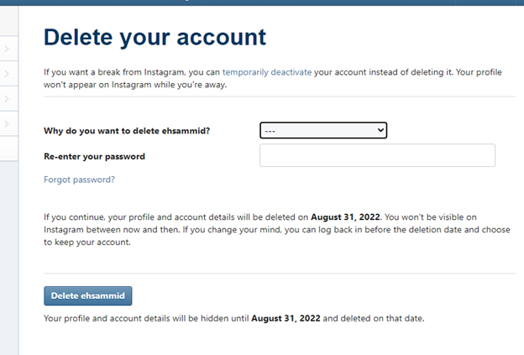
Task: Click the 'Delete your account' heading
Action: pyautogui.click(x=155, y=38)
